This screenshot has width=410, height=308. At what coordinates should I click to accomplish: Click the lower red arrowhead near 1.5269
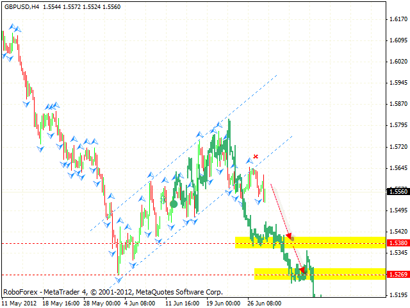pos(302,270)
